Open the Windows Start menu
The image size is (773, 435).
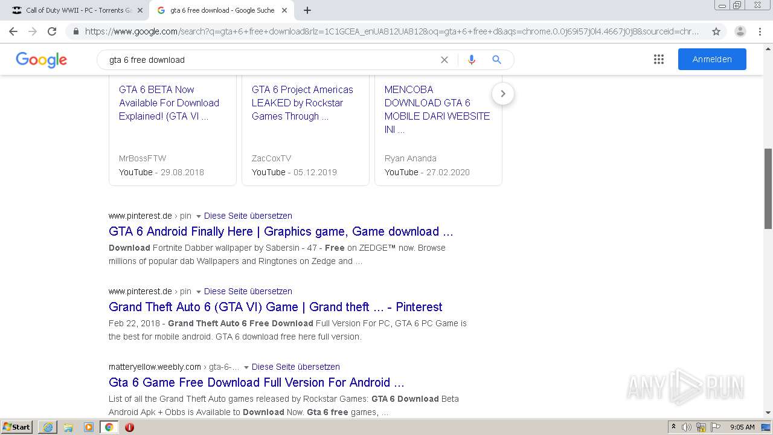[x=17, y=427]
